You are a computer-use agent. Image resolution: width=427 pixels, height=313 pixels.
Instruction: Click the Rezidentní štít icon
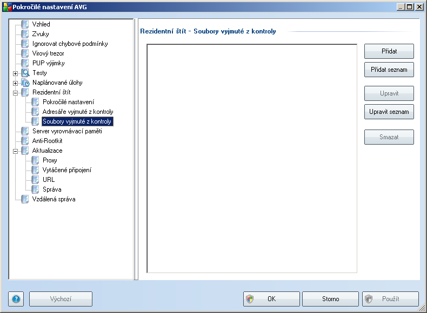pos(25,92)
